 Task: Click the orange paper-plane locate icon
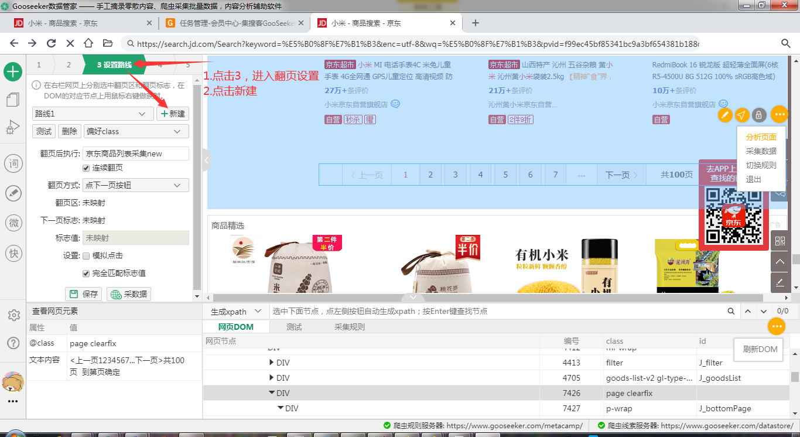pos(742,115)
